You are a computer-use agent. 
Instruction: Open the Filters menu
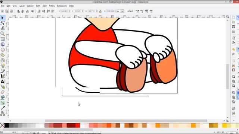[52, 6]
